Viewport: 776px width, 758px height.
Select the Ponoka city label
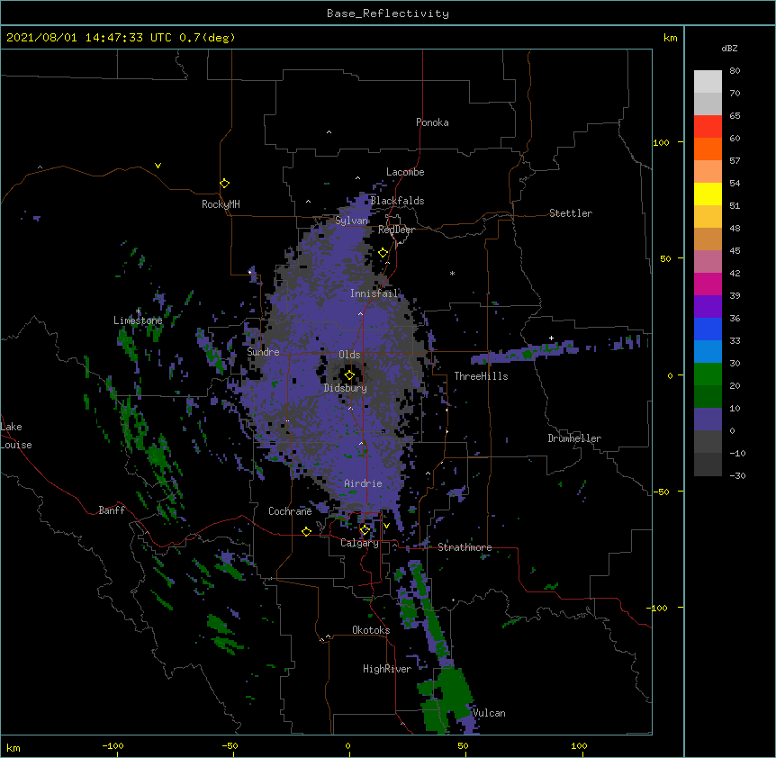pyautogui.click(x=432, y=122)
